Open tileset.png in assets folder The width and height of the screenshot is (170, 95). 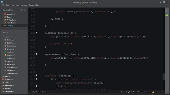tap(11, 70)
